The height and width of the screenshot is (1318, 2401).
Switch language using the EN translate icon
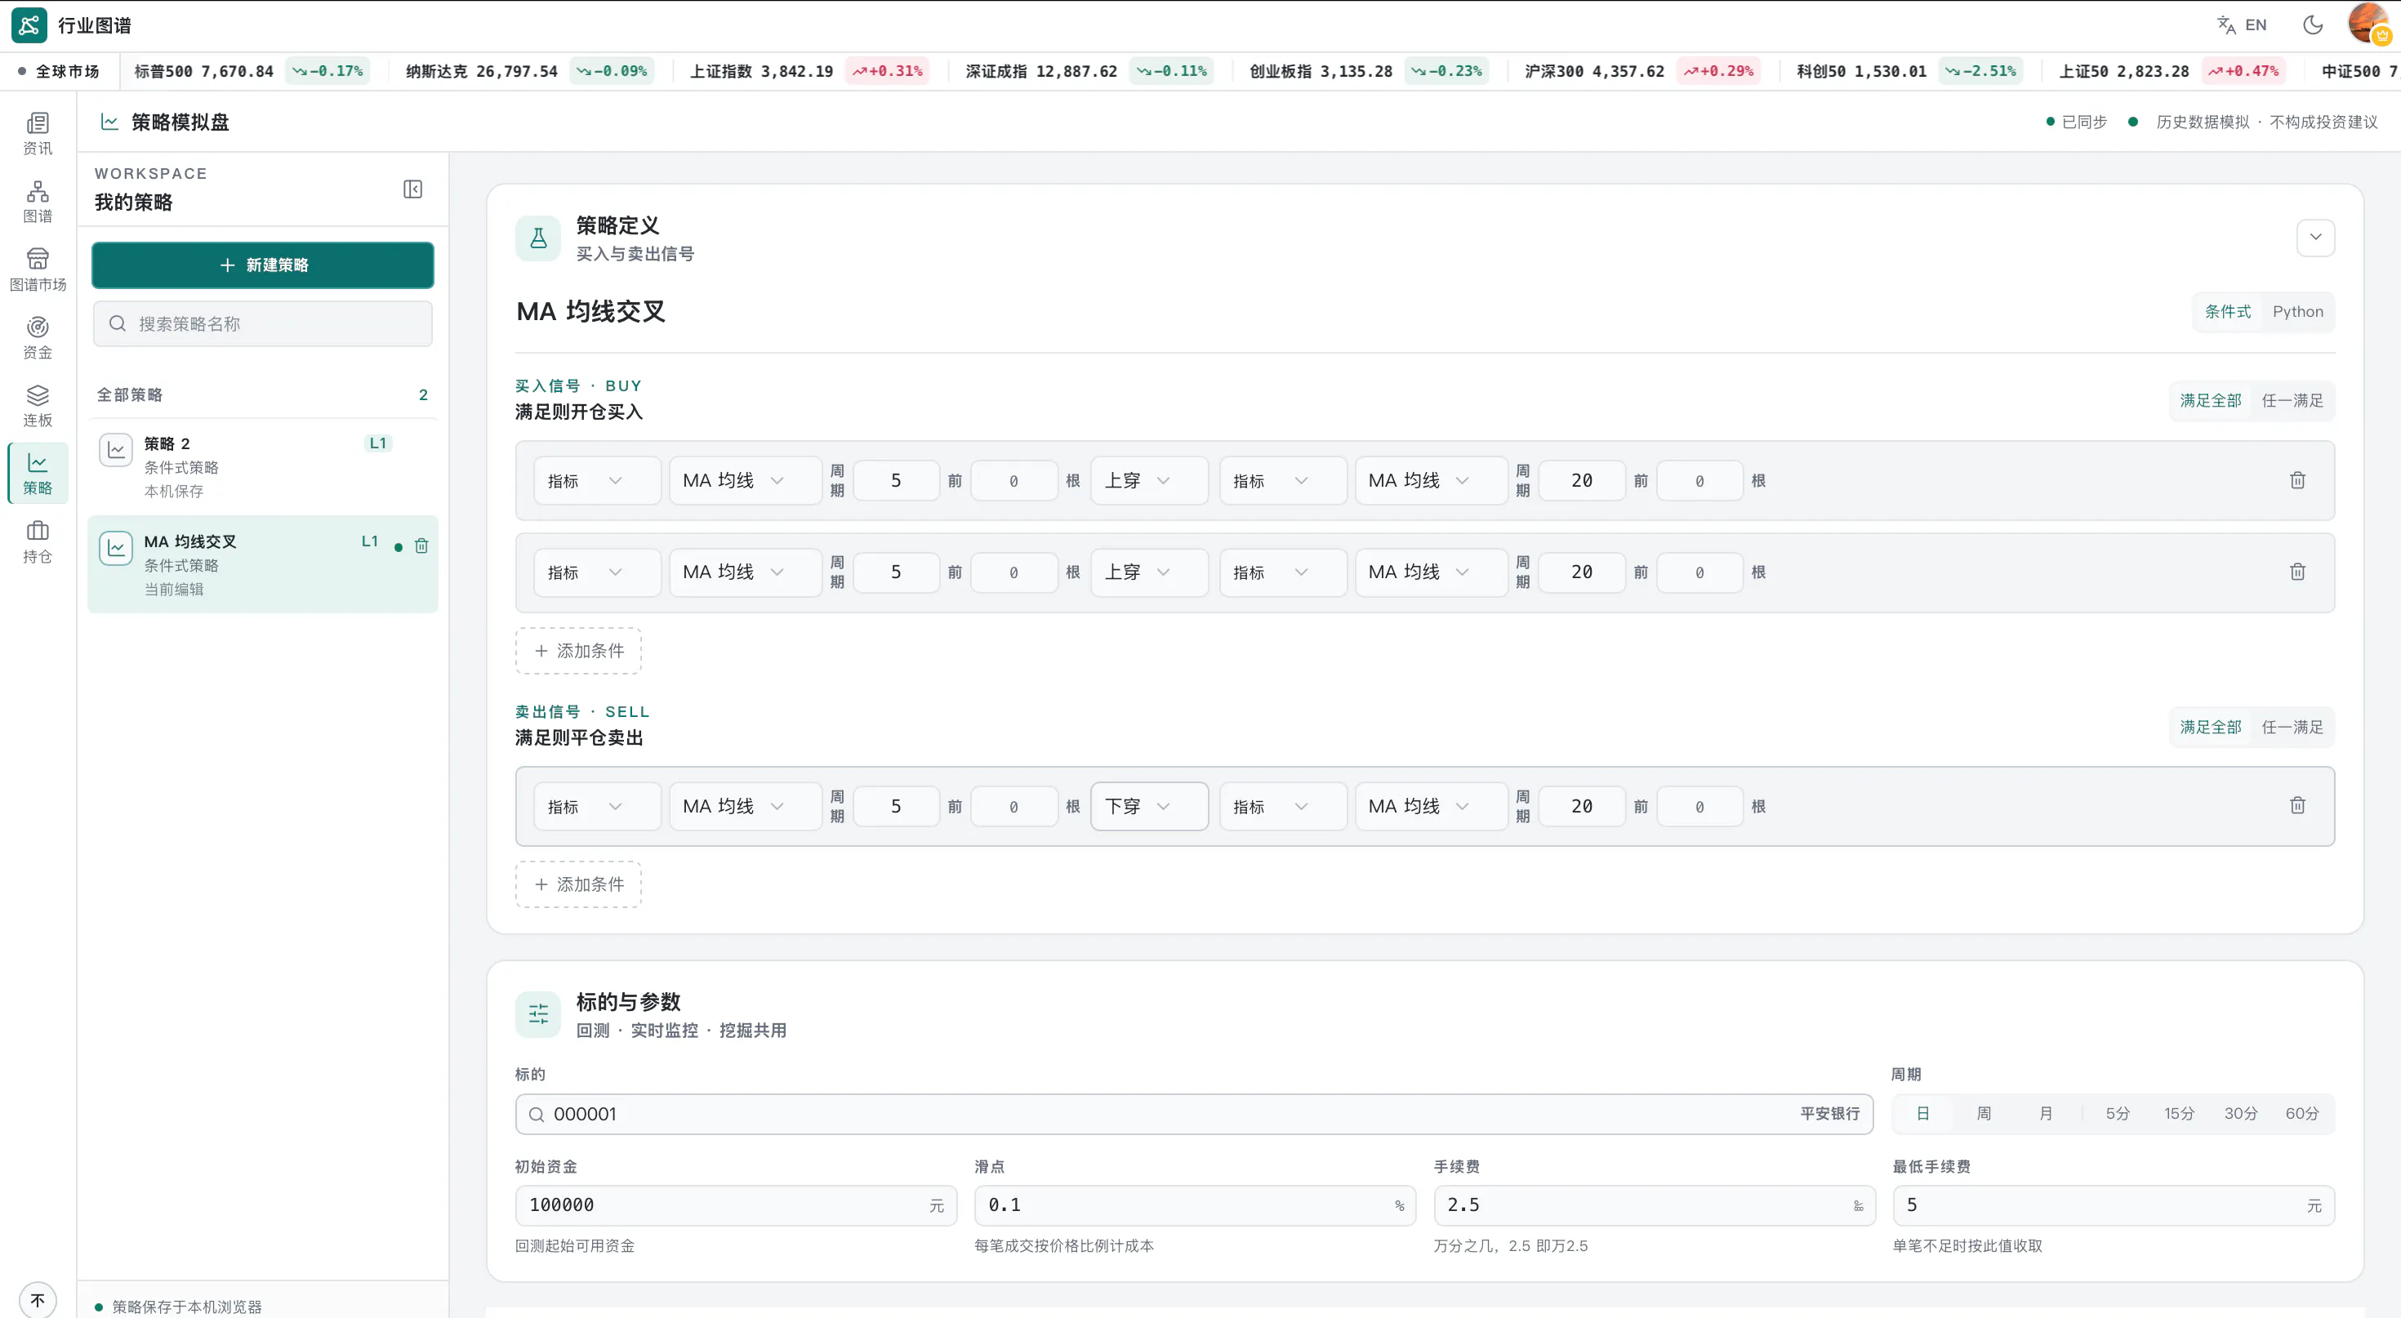(x=2242, y=25)
